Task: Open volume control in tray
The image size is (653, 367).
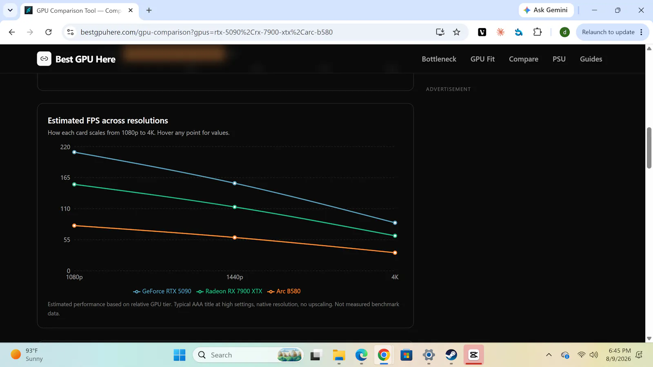Action: pyautogui.click(x=594, y=355)
